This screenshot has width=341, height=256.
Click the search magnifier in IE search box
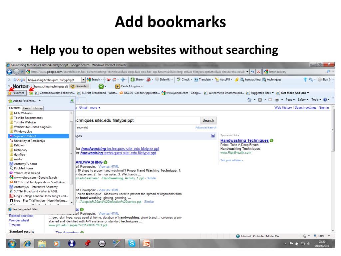click(x=328, y=71)
